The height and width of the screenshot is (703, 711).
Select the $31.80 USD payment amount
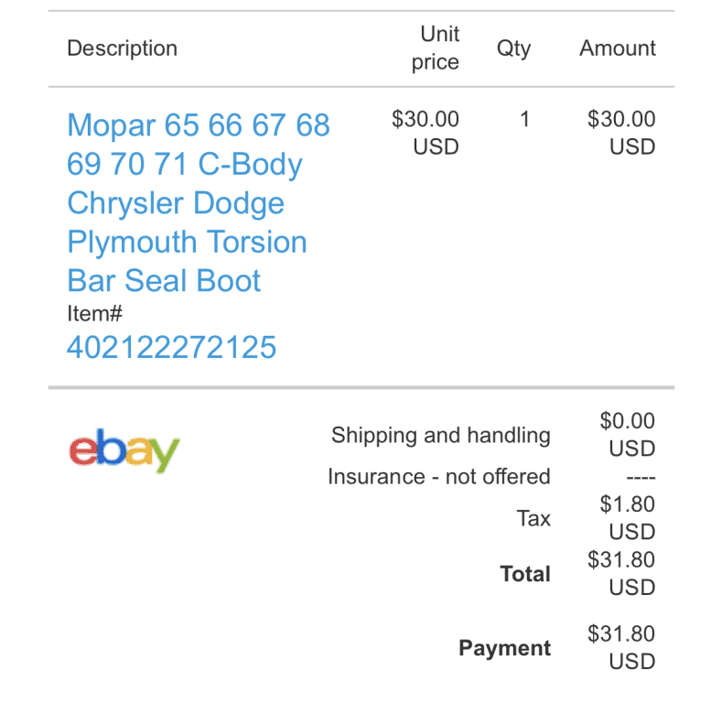[x=621, y=647]
